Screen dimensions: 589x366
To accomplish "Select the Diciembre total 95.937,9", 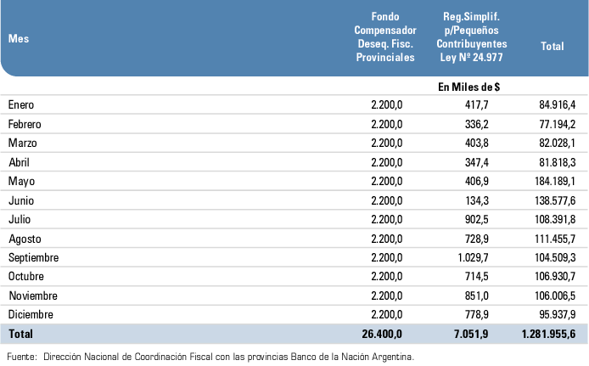I will point(558,315).
